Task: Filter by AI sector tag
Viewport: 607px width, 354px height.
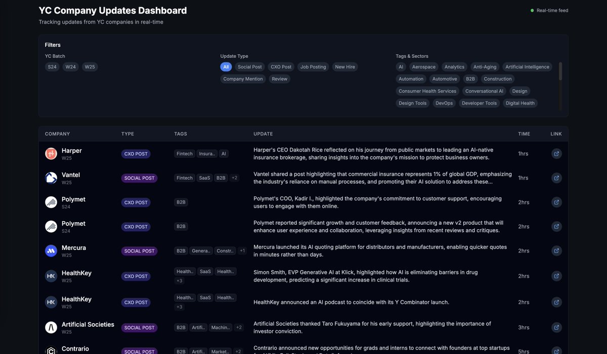Action: click(x=401, y=67)
